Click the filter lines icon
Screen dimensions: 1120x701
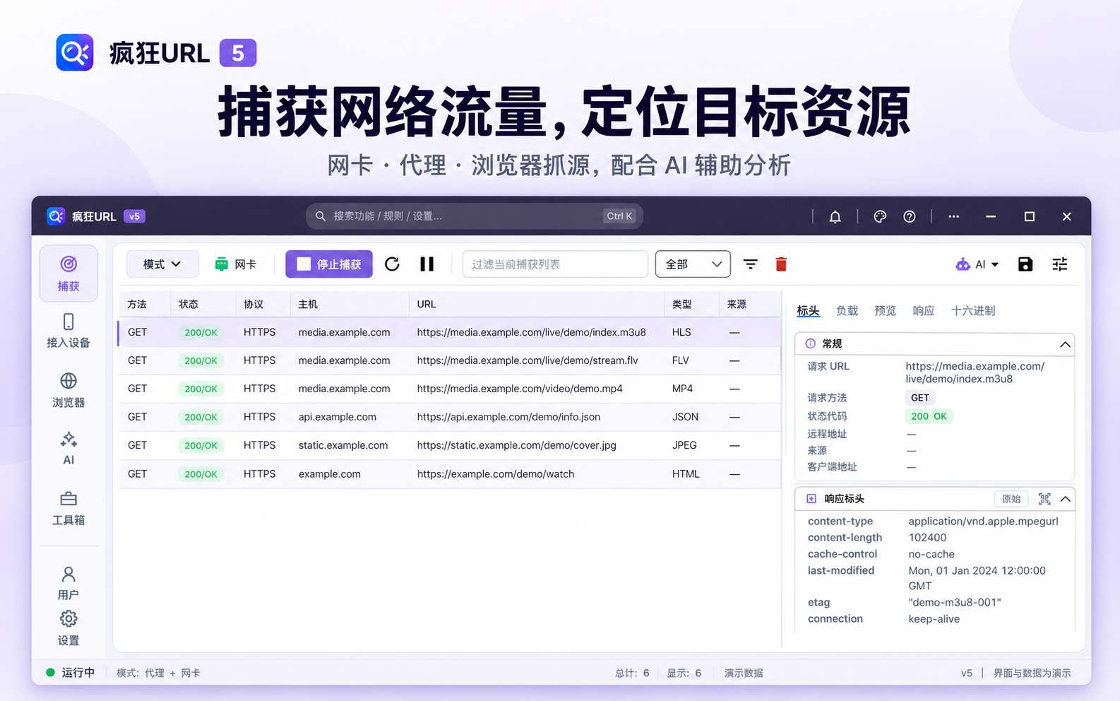(751, 264)
